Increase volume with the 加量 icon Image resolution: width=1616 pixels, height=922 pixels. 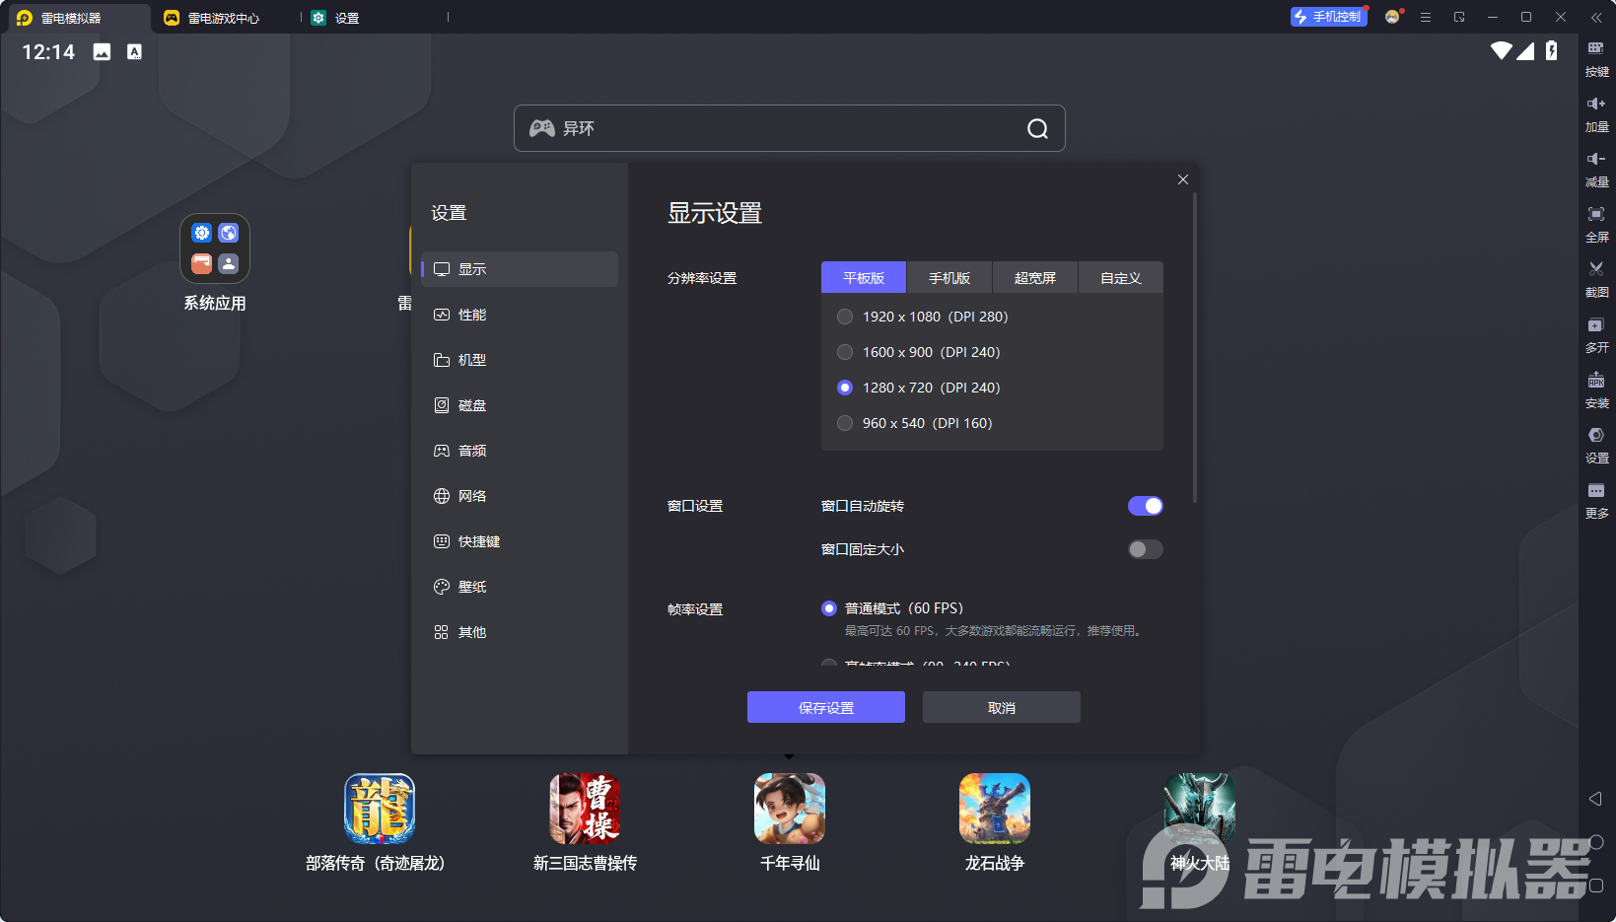pyautogui.click(x=1596, y=113)
